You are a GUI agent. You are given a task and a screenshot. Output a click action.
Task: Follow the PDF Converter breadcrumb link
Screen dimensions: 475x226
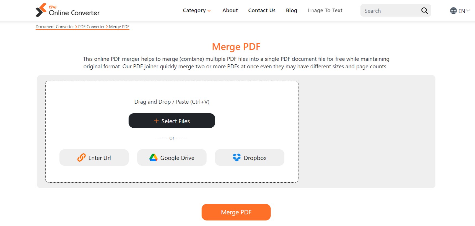[91, 27]
